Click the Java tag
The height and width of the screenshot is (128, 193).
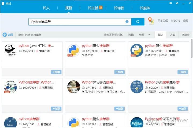click(x=162, y=92)
